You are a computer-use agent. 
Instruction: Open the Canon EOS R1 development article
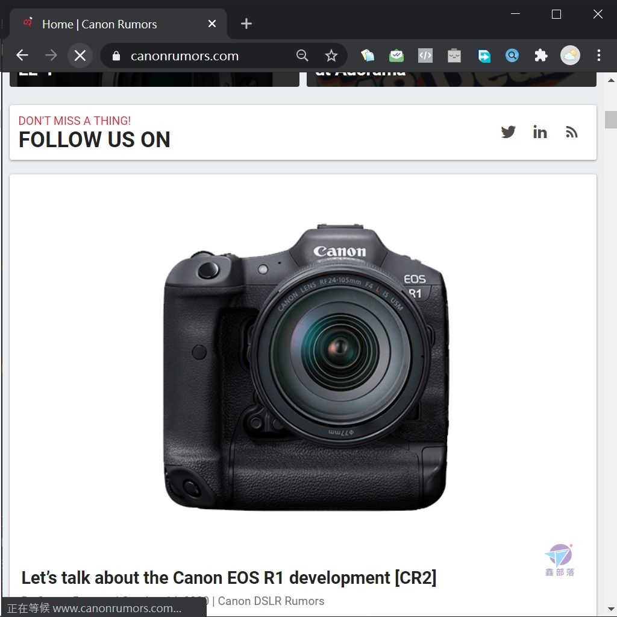[228, 578]
